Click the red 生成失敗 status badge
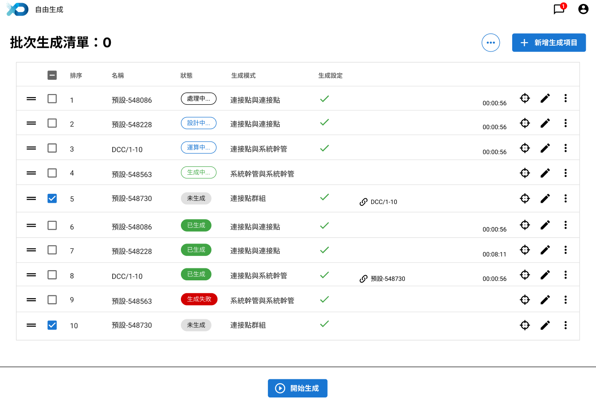 coord(199,299)
